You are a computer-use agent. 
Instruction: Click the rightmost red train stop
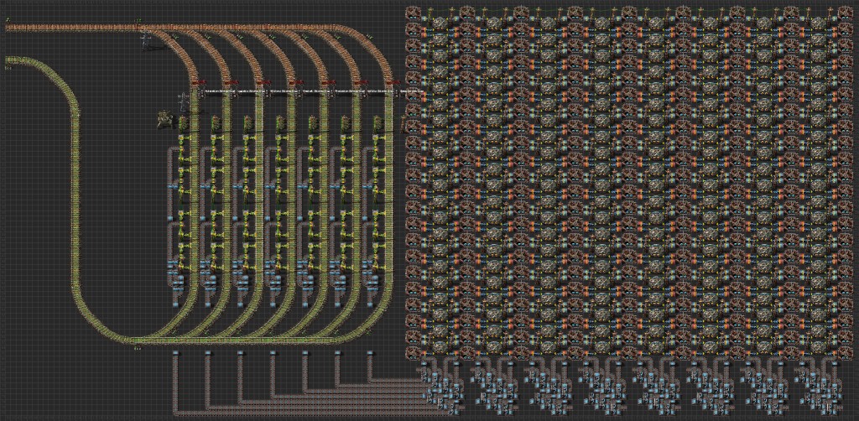393,81
